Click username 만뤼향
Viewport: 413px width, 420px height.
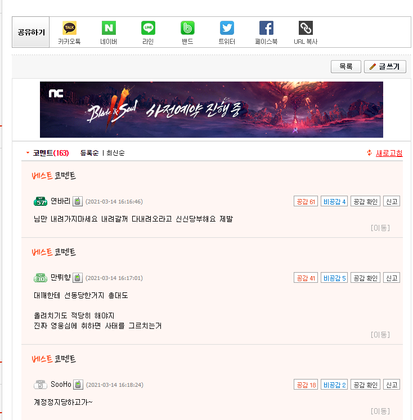[61, 278]
